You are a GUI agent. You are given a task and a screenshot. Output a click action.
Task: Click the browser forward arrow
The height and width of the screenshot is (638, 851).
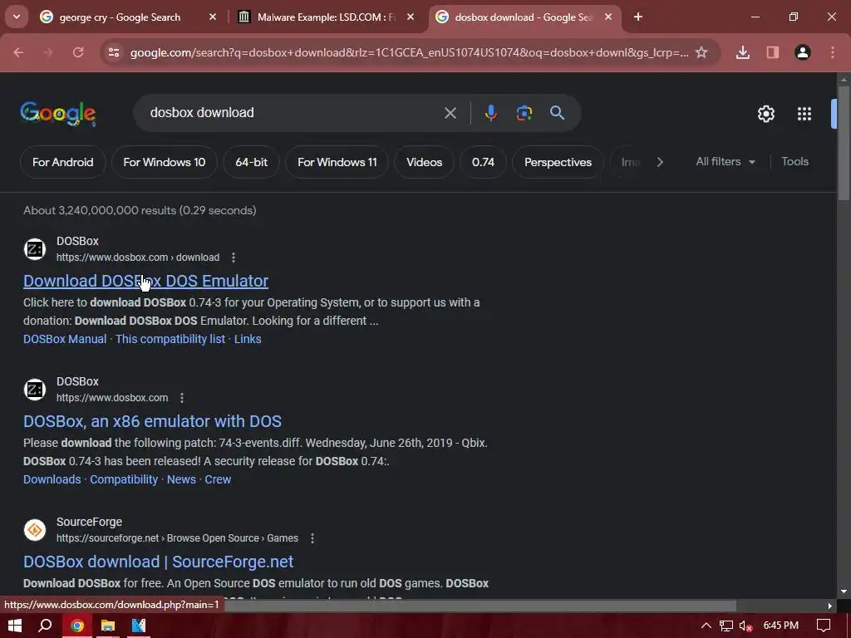pos(48,52)
